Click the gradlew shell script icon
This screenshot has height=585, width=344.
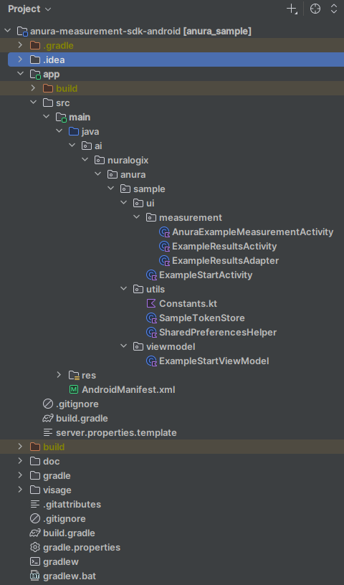tap(35, 561)
